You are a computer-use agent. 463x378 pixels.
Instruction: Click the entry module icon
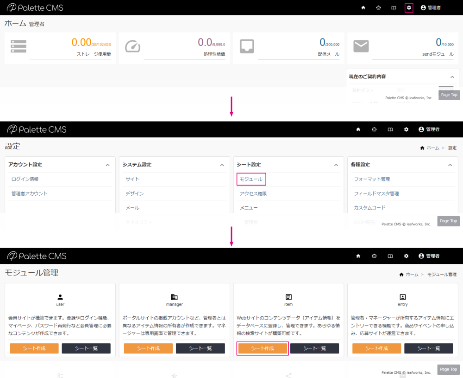coord(402,297)
